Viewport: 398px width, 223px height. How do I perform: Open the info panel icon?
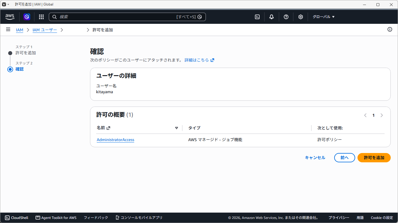(x=390, y=29)
